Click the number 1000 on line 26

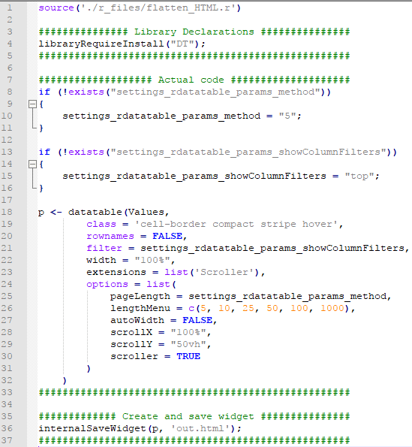pyautogui.click(x=332, y=308)
